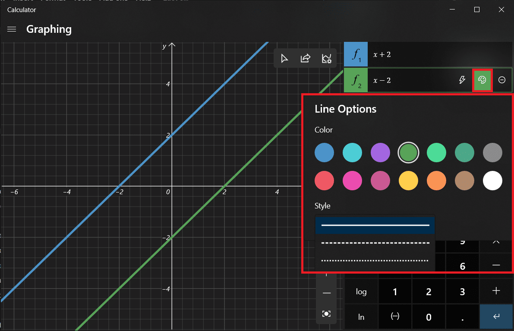Click the zoom out minus button on graph
The image size is (514, 331).
coord(327,293)
